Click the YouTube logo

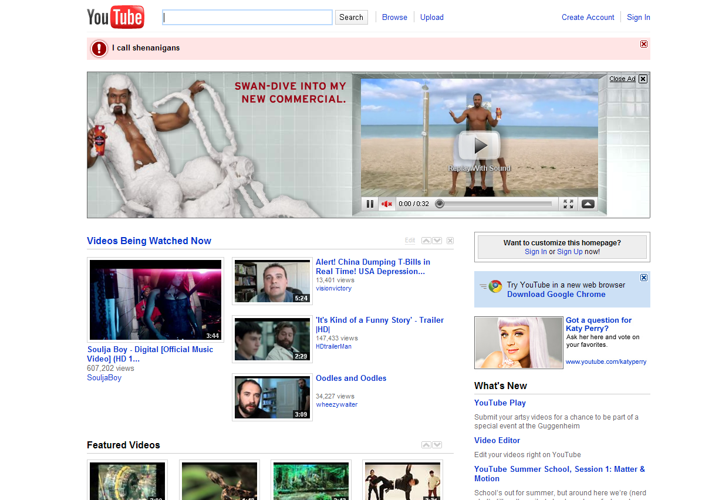[x=116, y=17]
